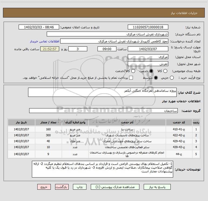
Task: Click the delivery province field مرکزی
Action: (x=148, y=57)
